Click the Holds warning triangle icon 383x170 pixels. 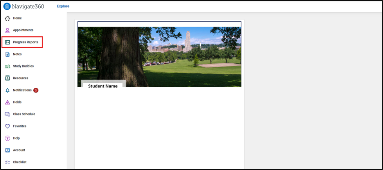tap(7, 102)
